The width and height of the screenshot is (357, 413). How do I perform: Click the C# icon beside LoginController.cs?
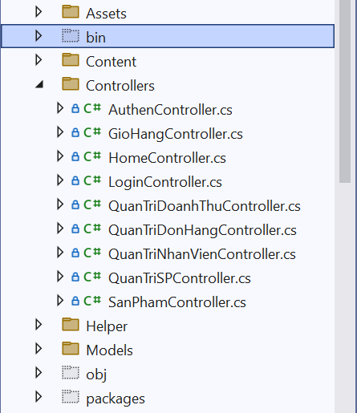[x=92, y=180]
